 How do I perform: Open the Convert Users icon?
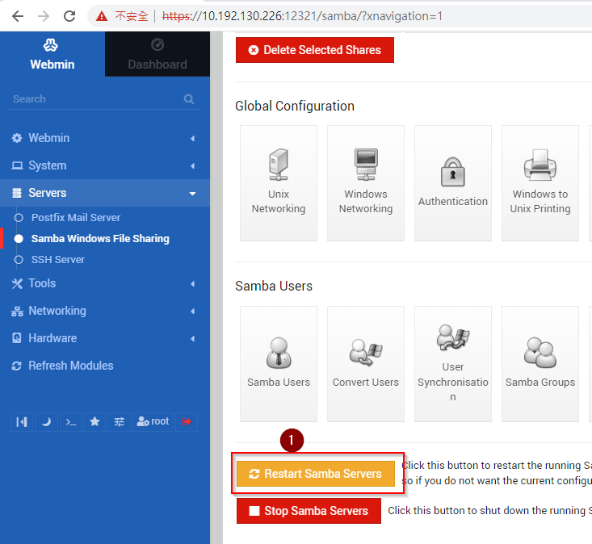tap(366, 364)
